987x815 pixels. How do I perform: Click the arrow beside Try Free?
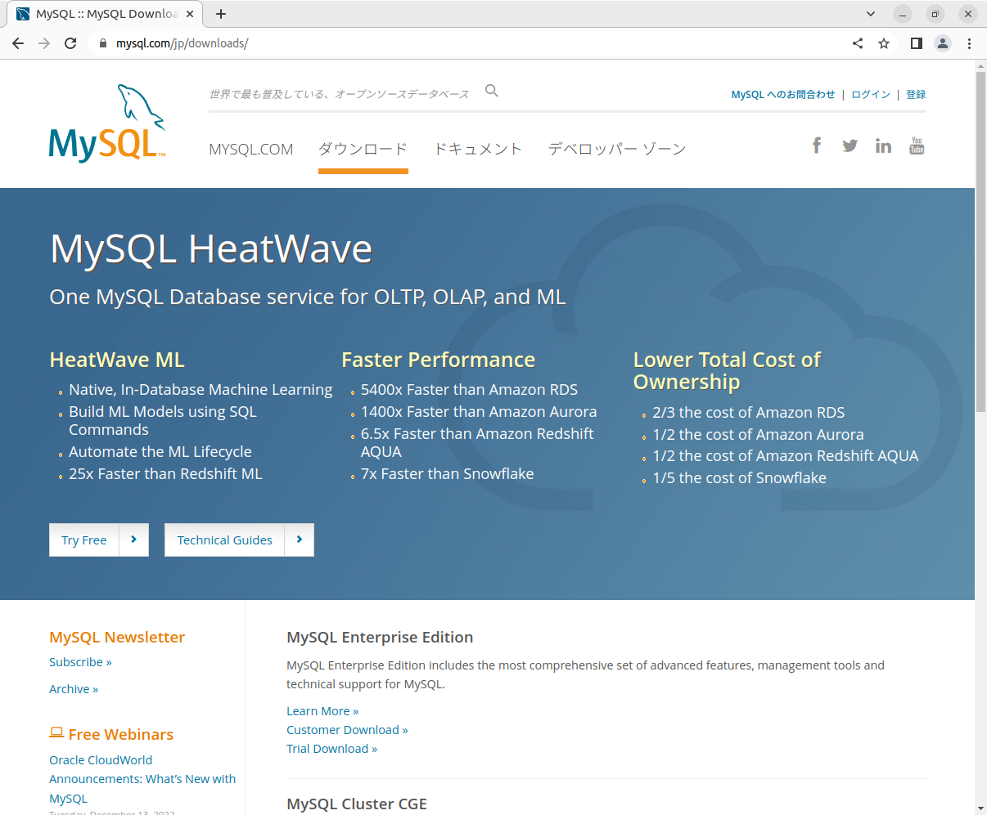pyautogui.click(x=134, y=540)
